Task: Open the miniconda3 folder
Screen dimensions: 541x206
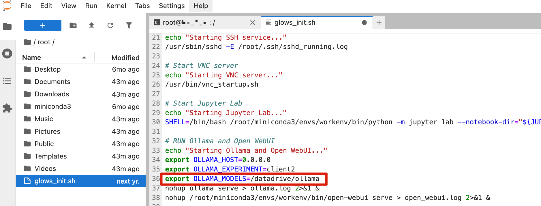Action: pos(52,106)
